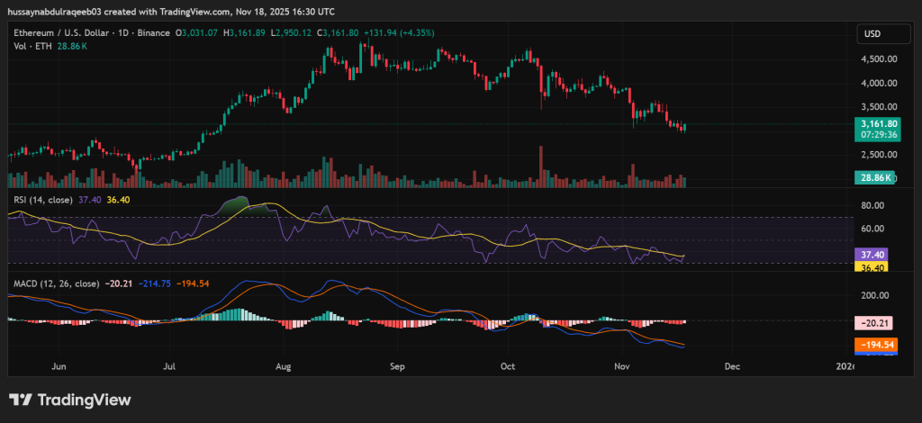922x423 pixels.
Task: Click the 28.86K volume axis label
Action: (874, 178)
